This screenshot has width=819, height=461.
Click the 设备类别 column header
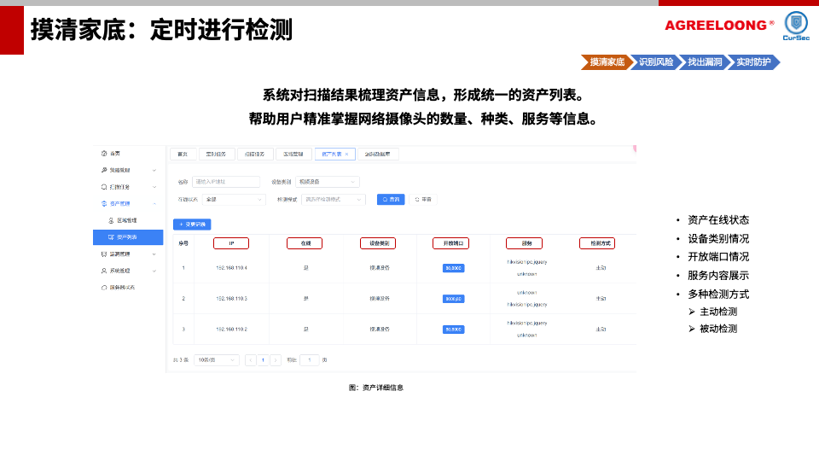379,243
